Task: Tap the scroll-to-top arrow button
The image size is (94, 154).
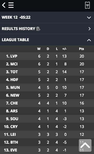Action: click(x=85, y=145)
